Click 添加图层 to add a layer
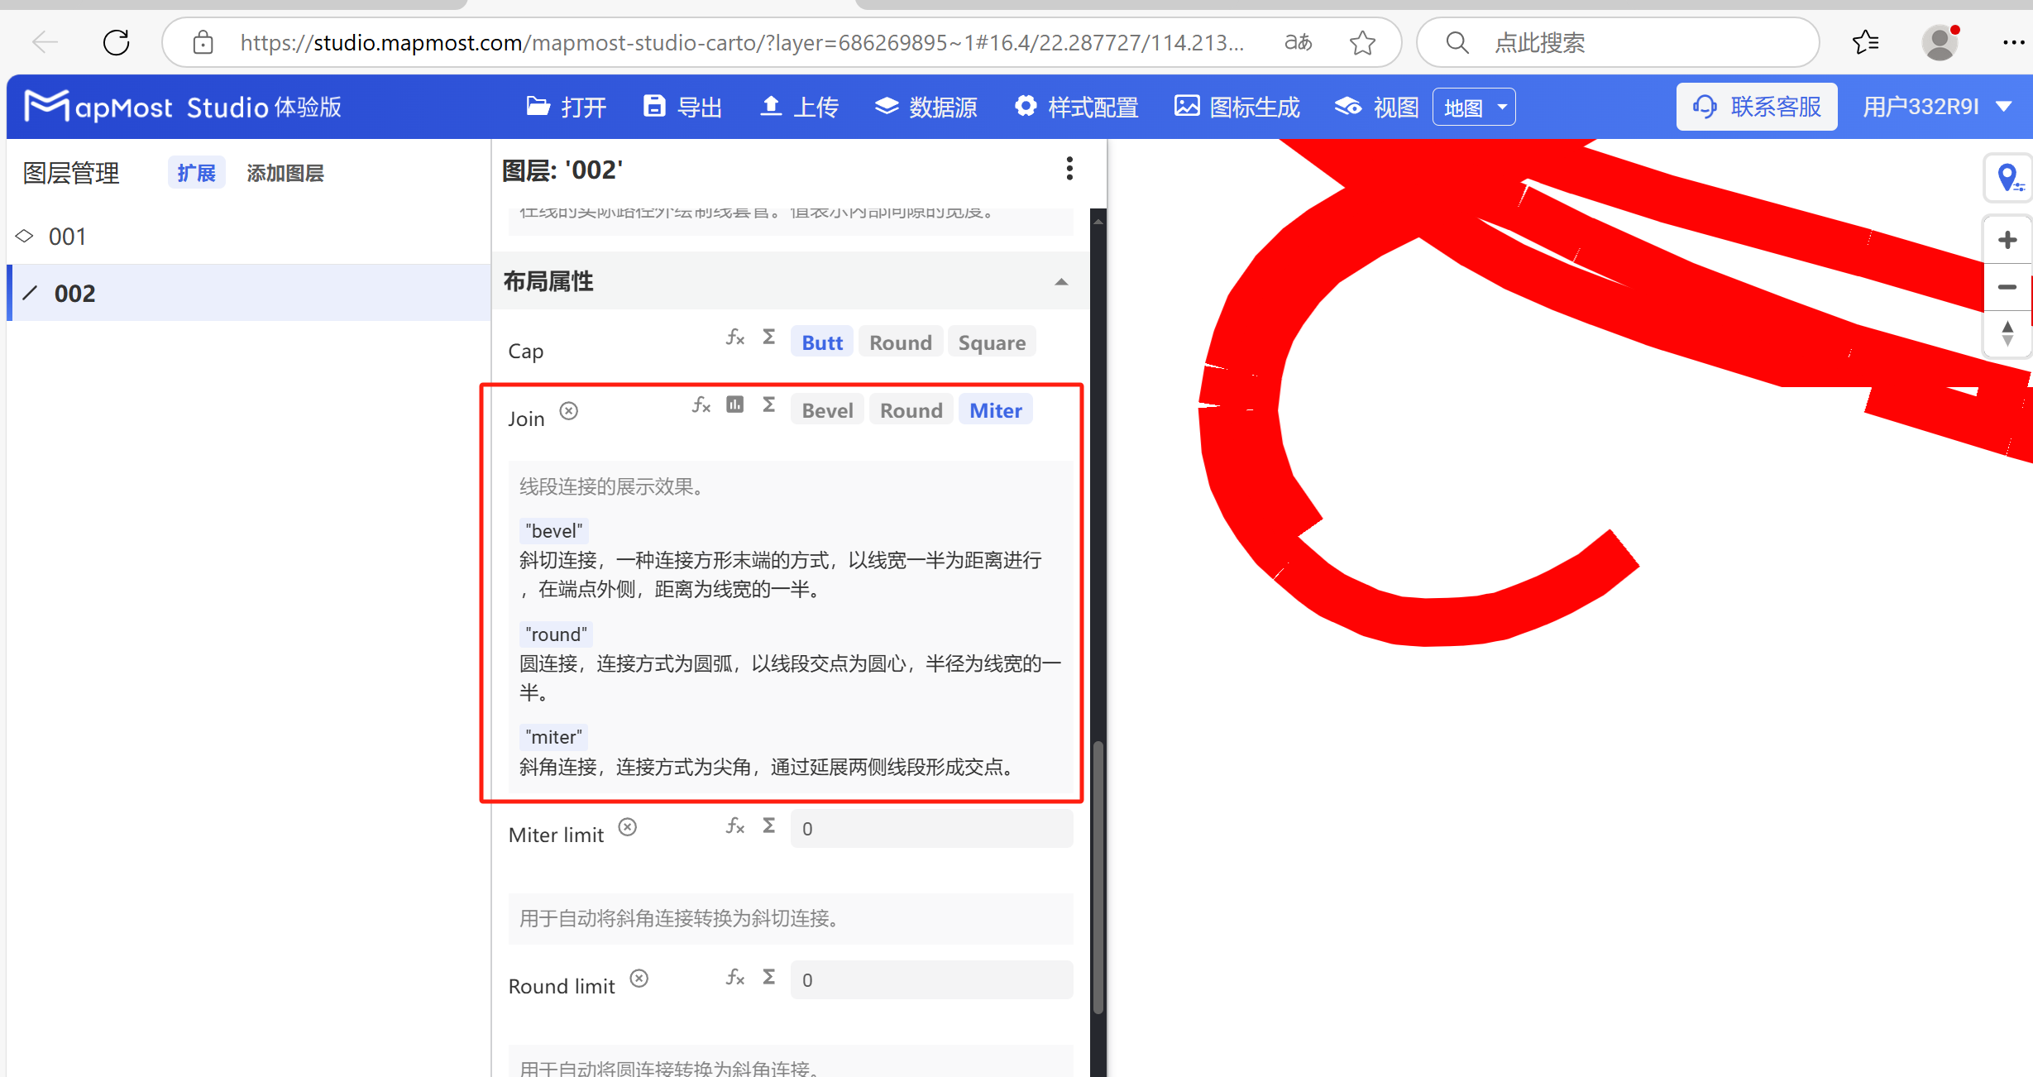 coord(285,172)
